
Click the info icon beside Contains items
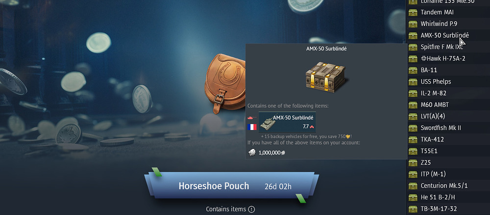pyautogui.click(x=251, y=210)
